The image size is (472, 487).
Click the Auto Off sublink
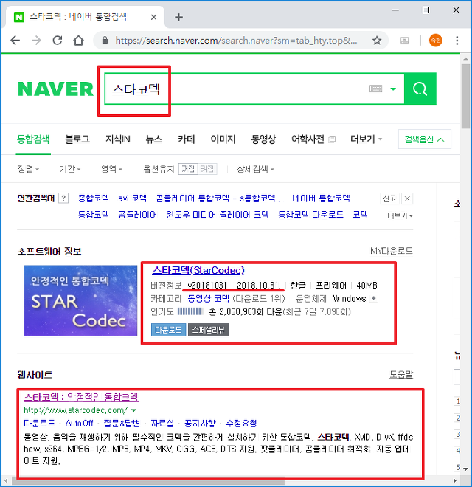(x=79, y=423)
